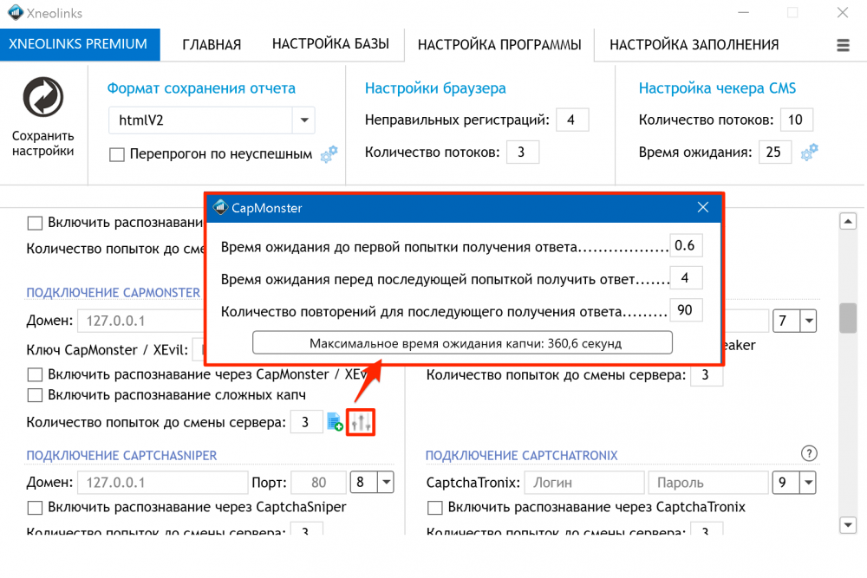
Task: Click CaptchaTronix Логин field
Action: pyautogui.click(x=584, y=483)
